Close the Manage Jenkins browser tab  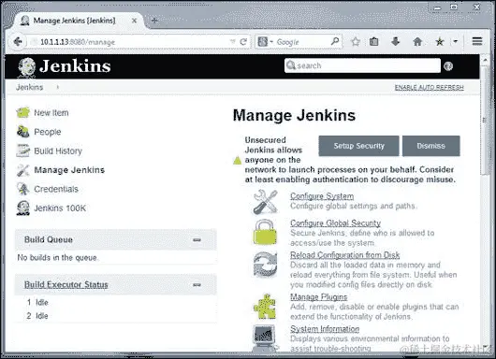click(134, 21)
